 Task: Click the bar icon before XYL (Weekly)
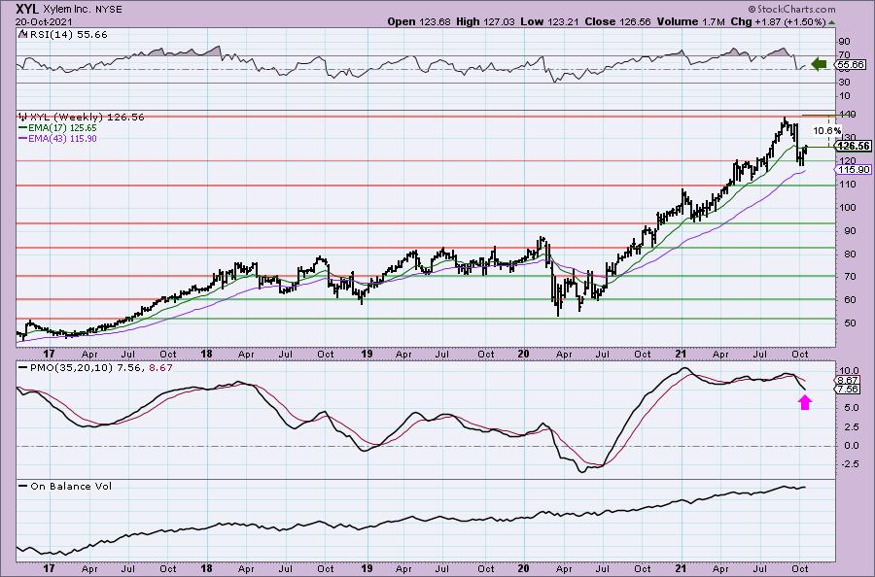pyautogui.click(x=23, y=118)
